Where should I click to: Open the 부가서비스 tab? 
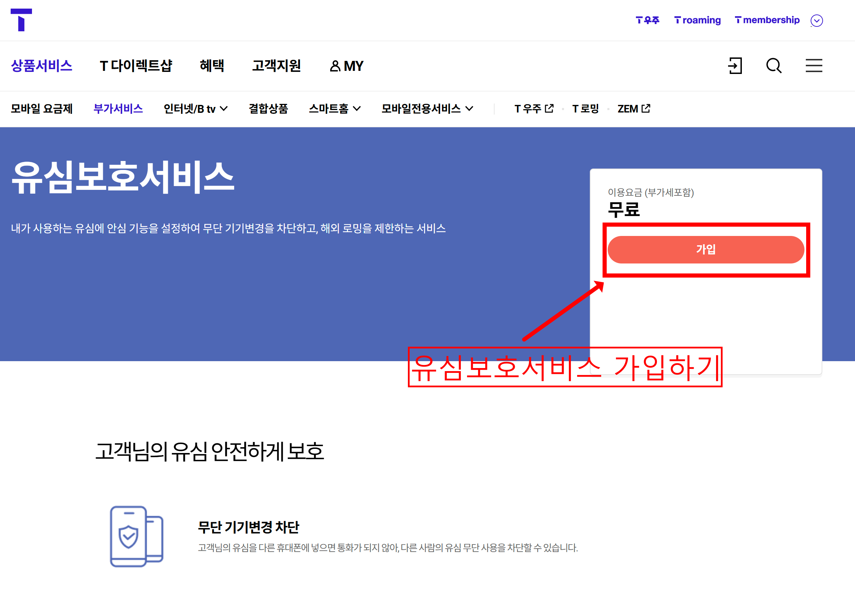coord(118,108)
